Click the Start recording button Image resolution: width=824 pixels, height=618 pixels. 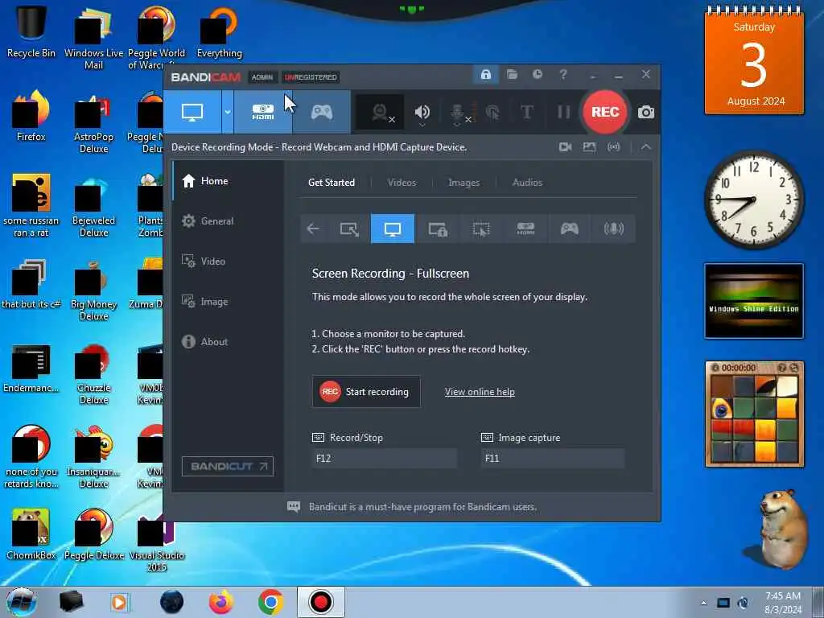pyautogui.click(x=366, y=392)
